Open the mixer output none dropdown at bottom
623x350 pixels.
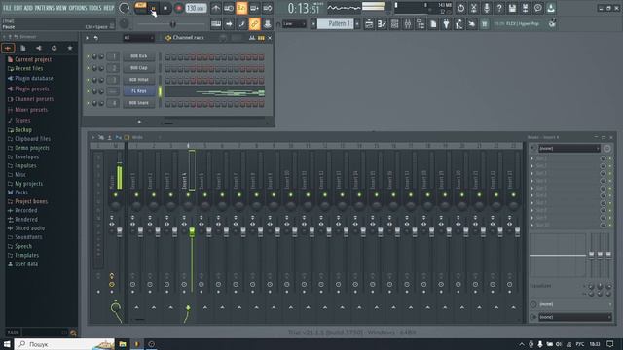pyautogui.click(x=575, y=317)
